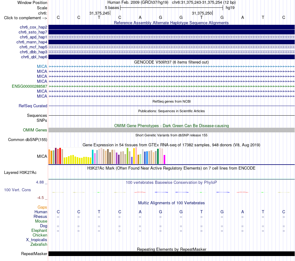295x261 pixels.
Task: Open the GTEx Gene Expression track title
Action: (x=171, y=145)
